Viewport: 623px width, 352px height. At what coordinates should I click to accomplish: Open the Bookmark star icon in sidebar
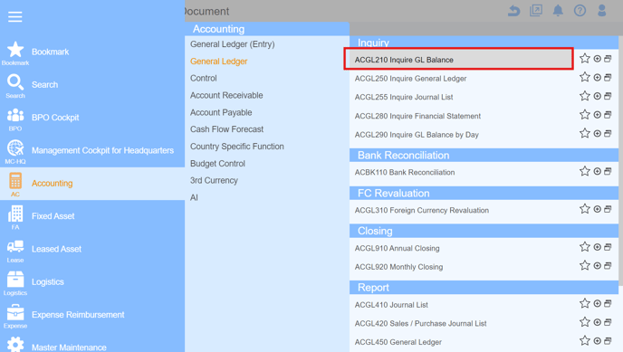point(15,50)
